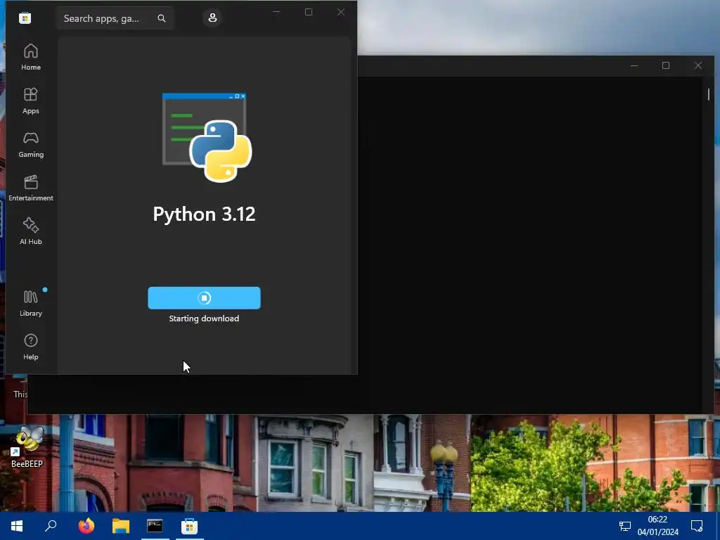Open the Library in Microsoft Store
This screenshot has height=540, width=720.
pos(31,303)
